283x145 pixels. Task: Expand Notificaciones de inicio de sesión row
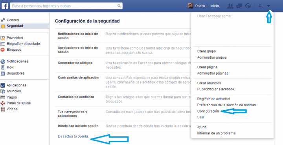[x=123, y=36]
